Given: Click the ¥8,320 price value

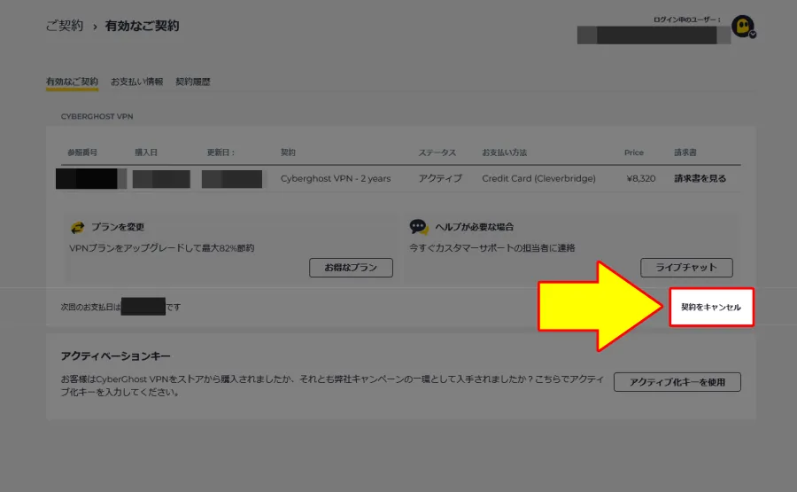Looking at the screenshot, I should (641, 178).
